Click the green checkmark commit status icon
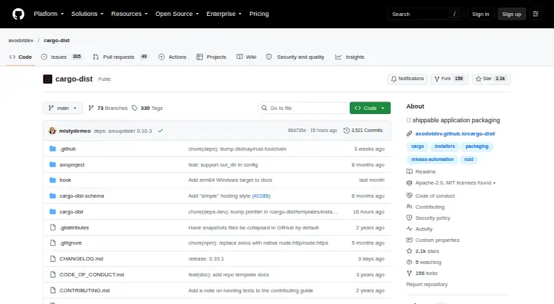Image resolution: width=554 pixels, height=304 pixels. [x=161, y=131]
